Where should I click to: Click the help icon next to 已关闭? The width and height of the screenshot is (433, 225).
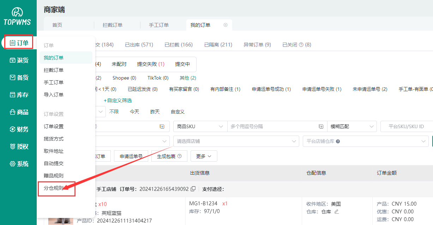click(x=301, y=45)
